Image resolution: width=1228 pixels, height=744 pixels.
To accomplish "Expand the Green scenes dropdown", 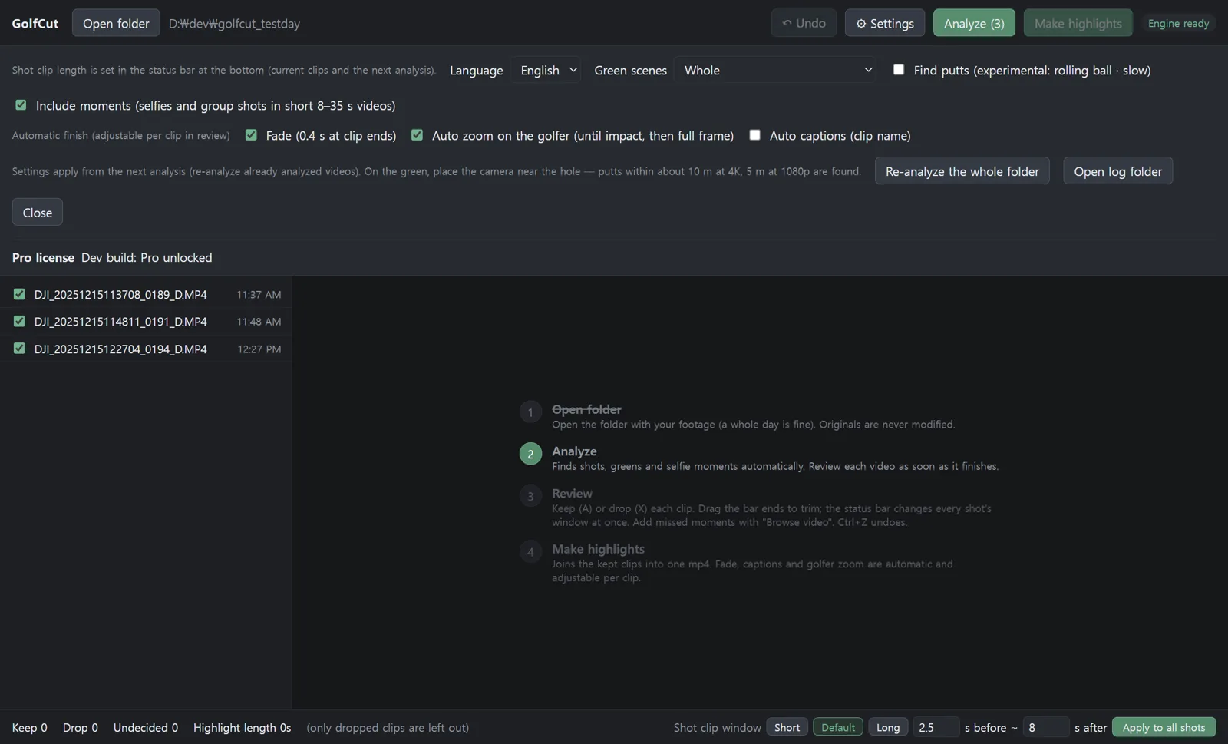I will 775,70.
